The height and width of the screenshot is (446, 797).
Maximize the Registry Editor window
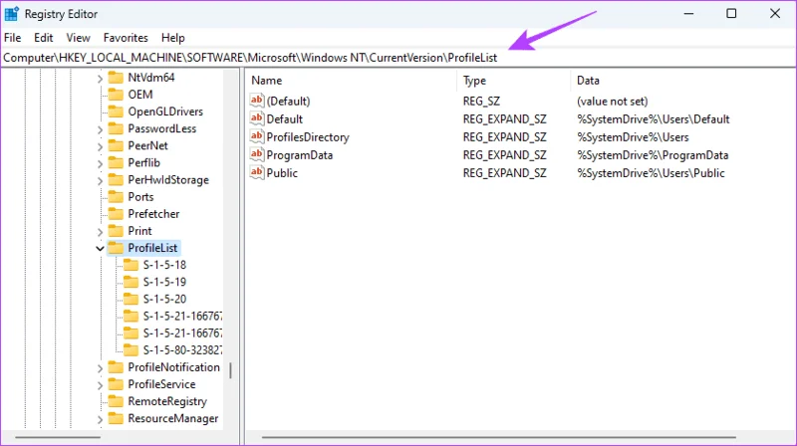[731, 14]
